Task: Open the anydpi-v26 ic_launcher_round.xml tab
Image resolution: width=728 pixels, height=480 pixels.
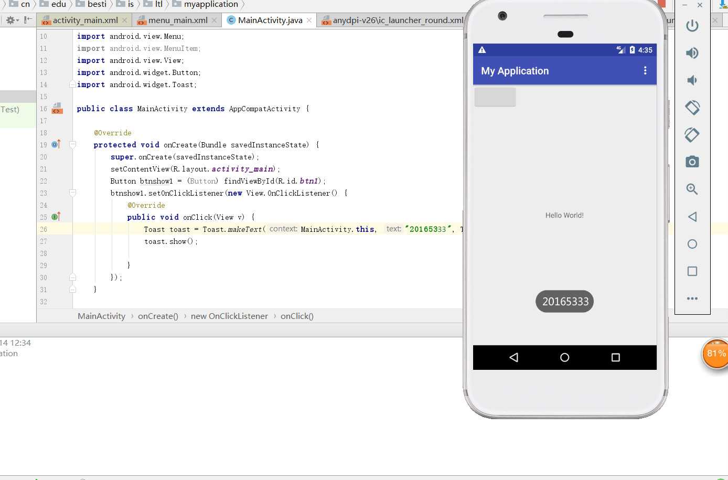Action: coord(392,20)
